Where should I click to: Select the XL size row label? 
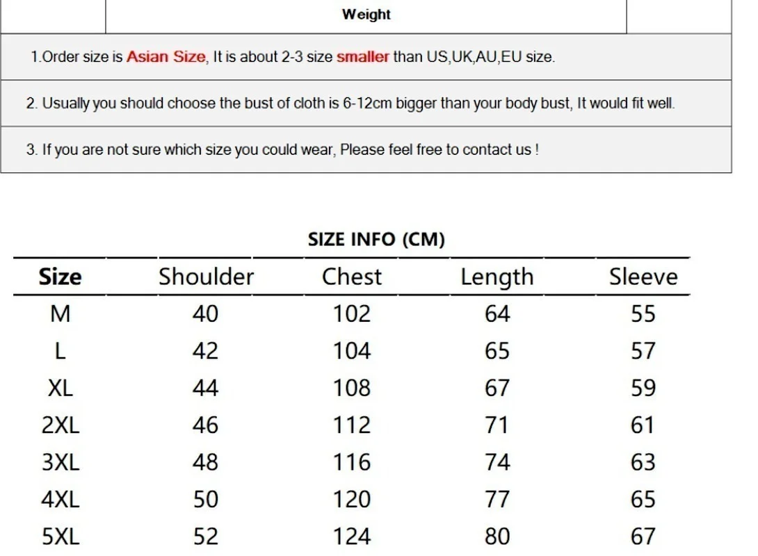(x=61, y=388)
